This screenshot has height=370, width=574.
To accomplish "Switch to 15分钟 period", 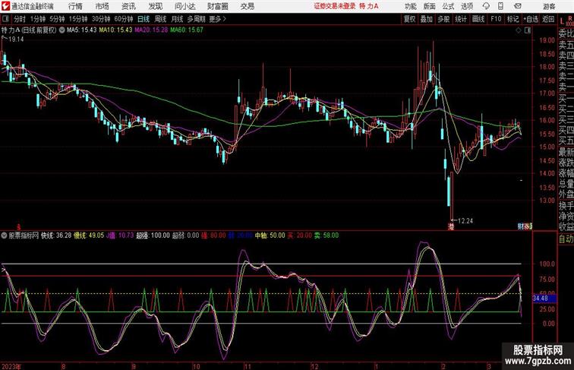I will [78, 19].
